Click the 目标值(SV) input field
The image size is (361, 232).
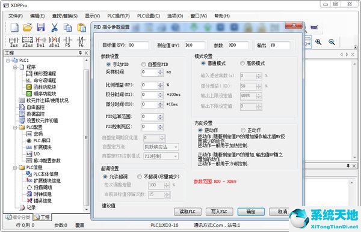[138, 45]
